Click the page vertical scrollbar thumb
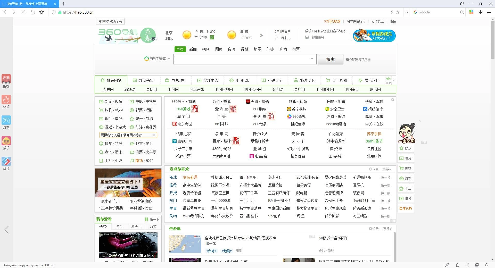Image resolution: width=495 pixels, height=268 pixels. 493,40
